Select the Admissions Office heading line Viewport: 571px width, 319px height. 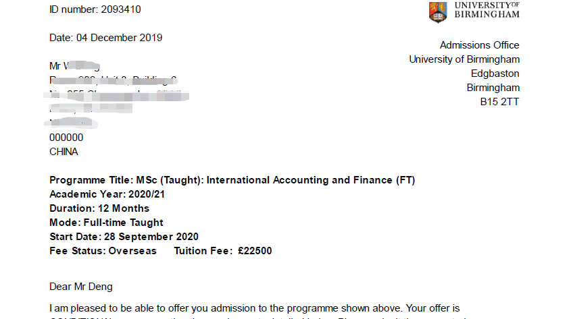[x=479, y=45]
